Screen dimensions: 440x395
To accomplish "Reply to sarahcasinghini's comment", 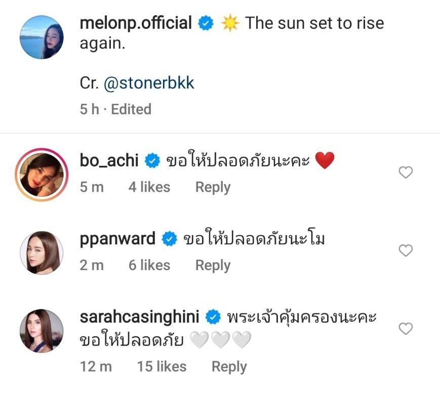I will [229, 367].
